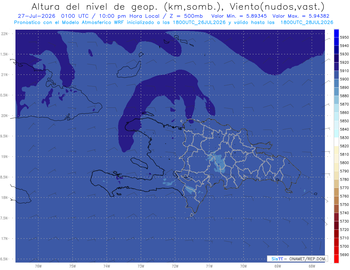The height and width of the screenshot is (270, 350).
Task: Click the 17N latitude label
Action: click(x=5, y=239)
